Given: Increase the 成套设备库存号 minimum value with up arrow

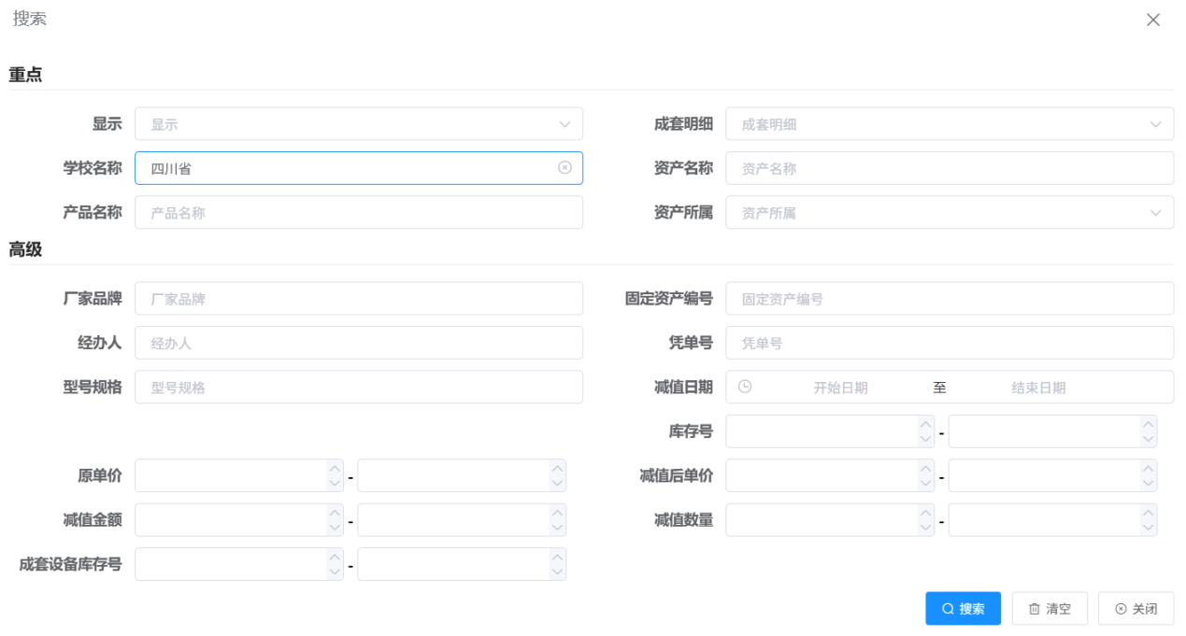Looking at the screenshot, I should tap(335, 556).
